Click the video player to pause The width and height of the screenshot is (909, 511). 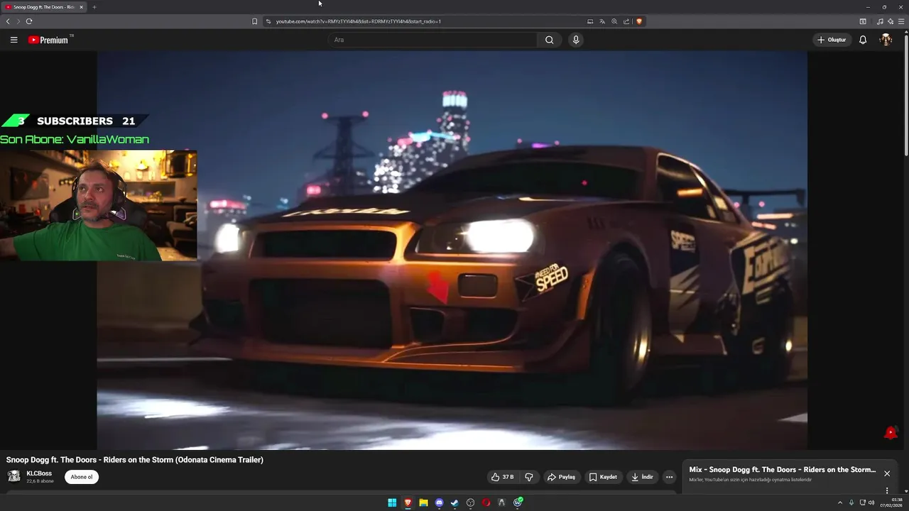452,250
